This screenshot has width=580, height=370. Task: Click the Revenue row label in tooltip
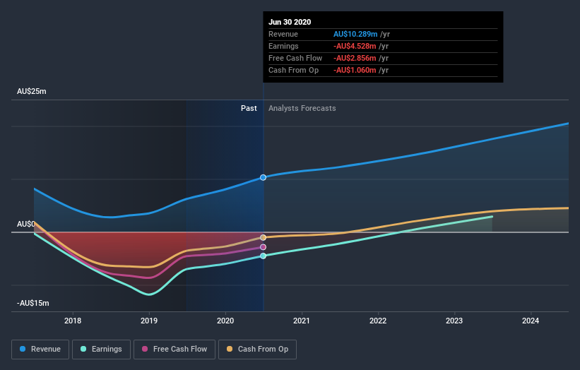283,34
